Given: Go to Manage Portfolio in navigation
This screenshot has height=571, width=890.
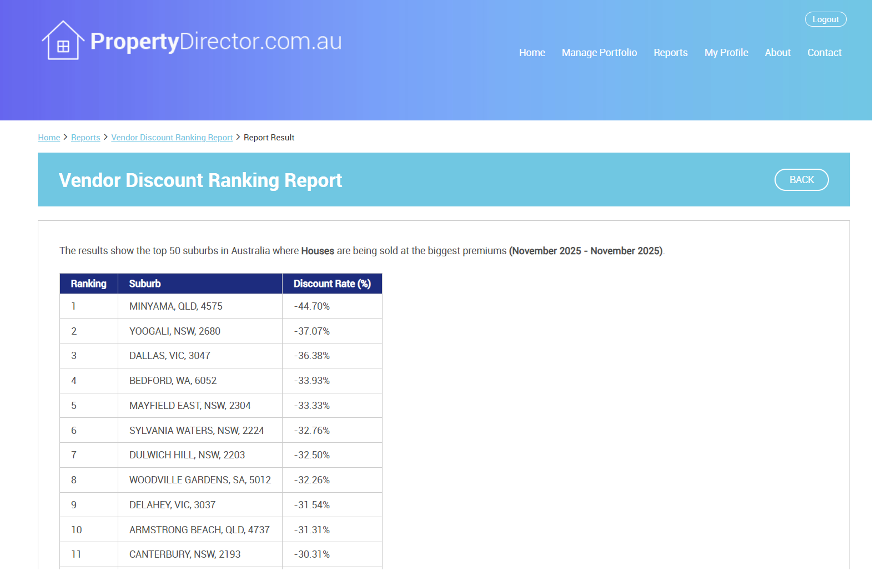Looking at the screenshot, I should pos(599,53).
